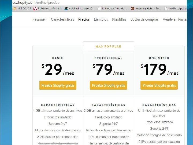Image resolution: width=193 pixels, height=145 pixels.
Task: Click the $29 /mes price
Action: point(58,70)
